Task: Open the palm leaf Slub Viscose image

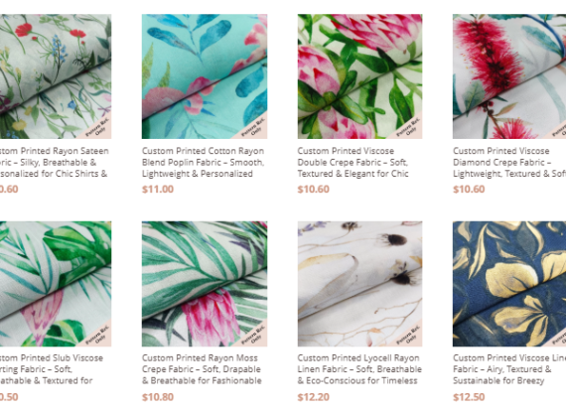Action: 56,284
